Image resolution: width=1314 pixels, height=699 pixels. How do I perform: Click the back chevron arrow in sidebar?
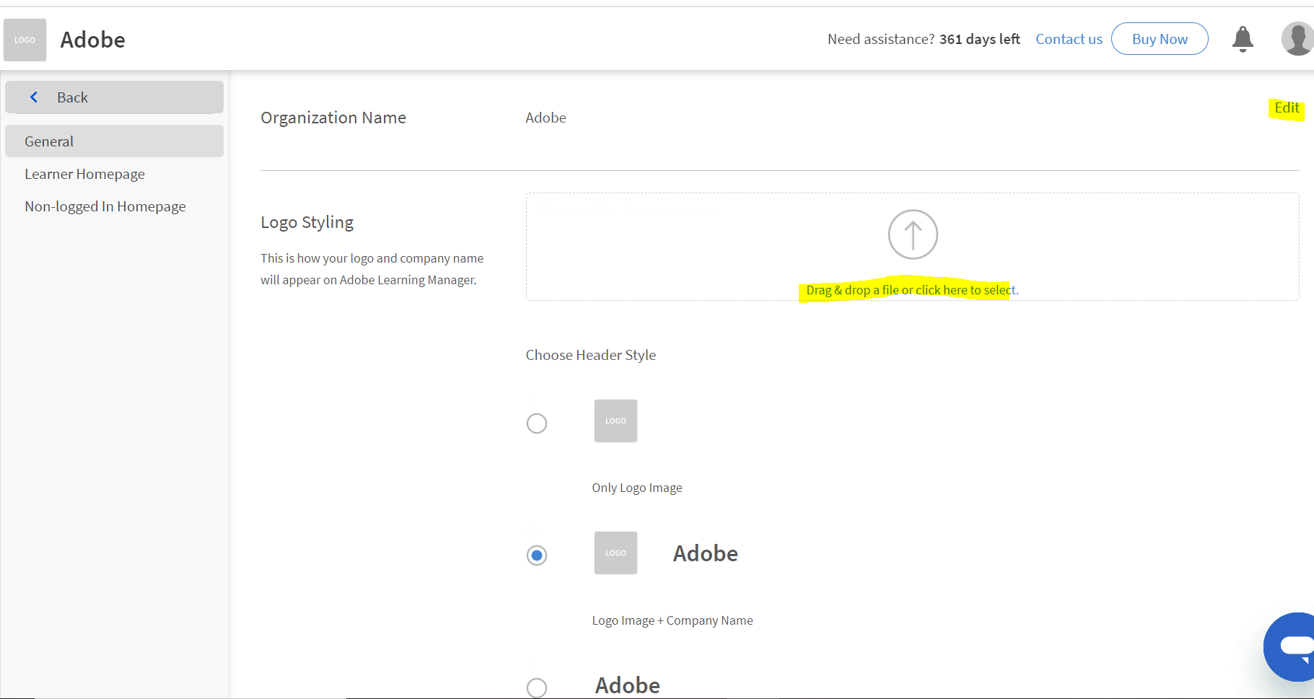[34, 97]
